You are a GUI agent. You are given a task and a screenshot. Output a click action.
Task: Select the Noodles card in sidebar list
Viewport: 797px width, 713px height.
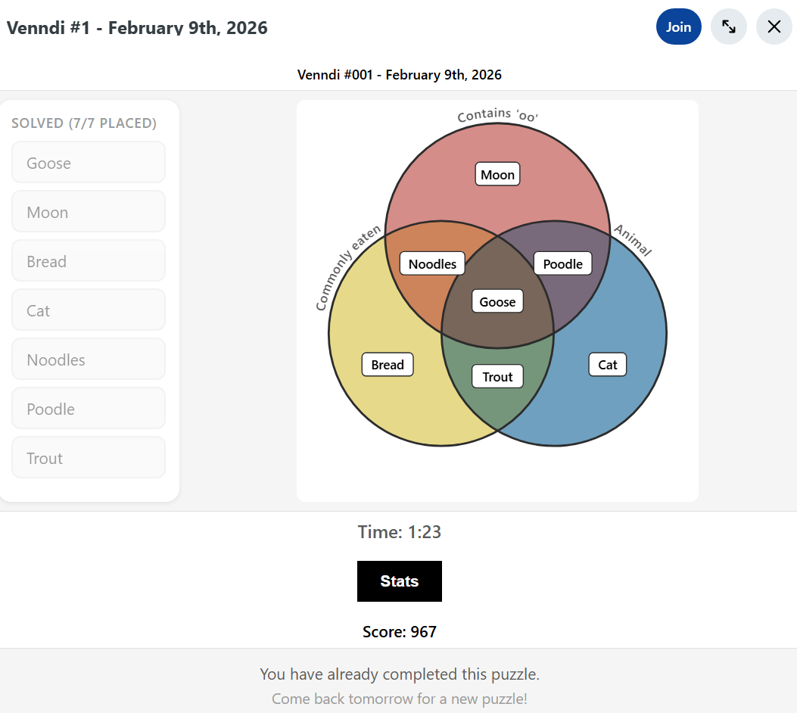[x=89, y=360]
